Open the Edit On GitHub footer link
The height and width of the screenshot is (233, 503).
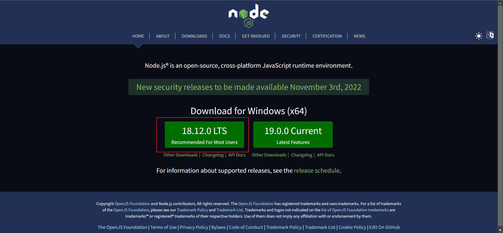point(385,227)
